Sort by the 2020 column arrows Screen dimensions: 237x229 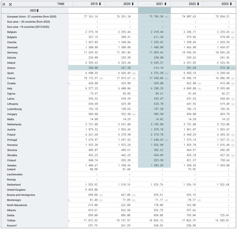(x=133, y=3)
